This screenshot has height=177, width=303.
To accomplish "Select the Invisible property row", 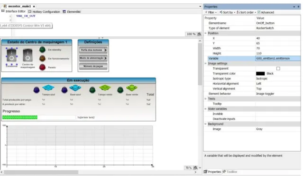I will [x=252, y=114].
